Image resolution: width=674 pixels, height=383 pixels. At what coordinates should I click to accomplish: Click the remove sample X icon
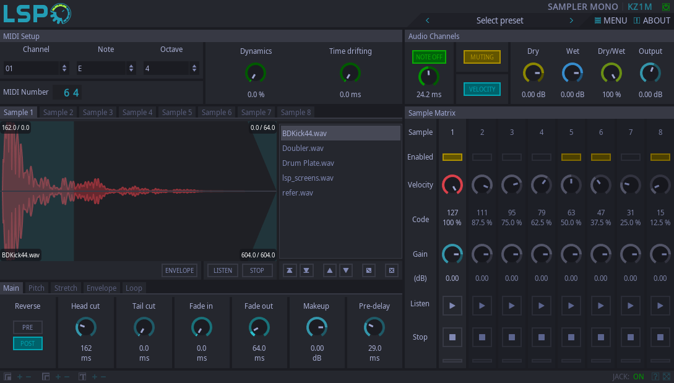391,270
